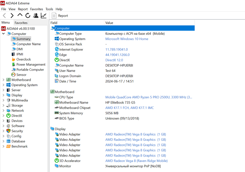This screenshot has width=245, height=172.
Task: Go up one level with Up arrow
Action: (x=20, y=15)
